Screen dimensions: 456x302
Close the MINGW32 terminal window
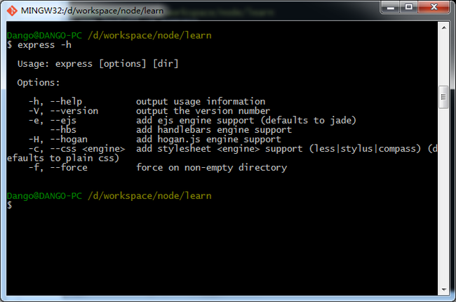click(434, 7)
